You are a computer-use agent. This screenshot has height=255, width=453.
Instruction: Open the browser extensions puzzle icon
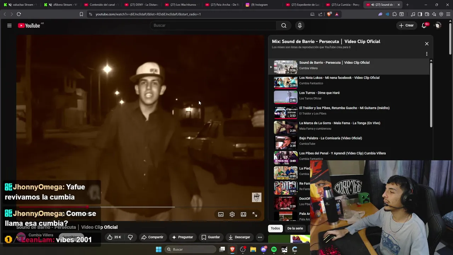coord(395,14)
